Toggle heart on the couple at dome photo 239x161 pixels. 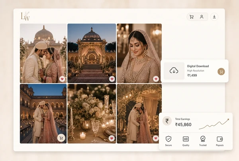62,79
